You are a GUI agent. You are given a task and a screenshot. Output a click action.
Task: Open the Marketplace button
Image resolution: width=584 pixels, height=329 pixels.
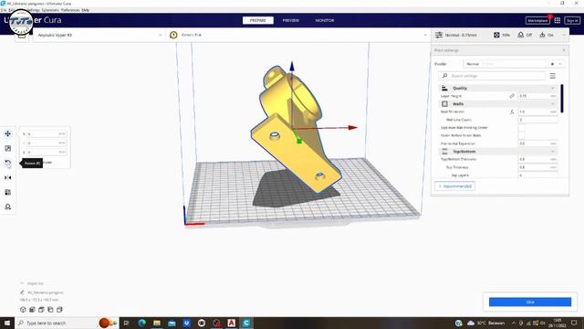coord(537,20)
